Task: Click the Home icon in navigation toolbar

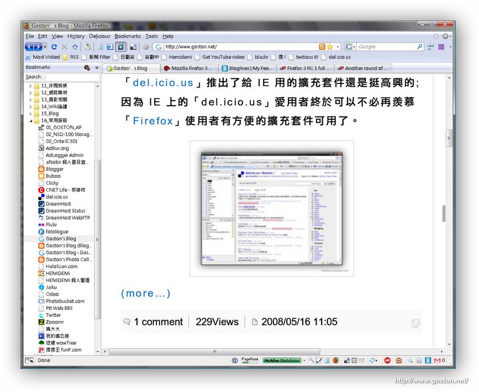Action: click(75, 47)
